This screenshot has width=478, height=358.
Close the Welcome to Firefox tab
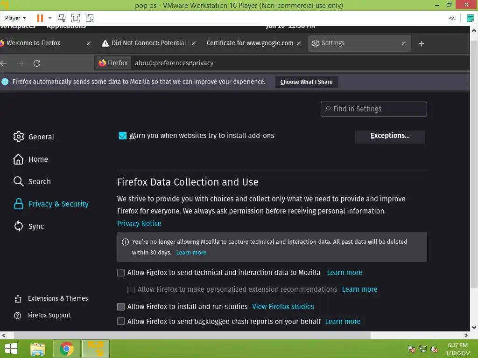(88, 43)
